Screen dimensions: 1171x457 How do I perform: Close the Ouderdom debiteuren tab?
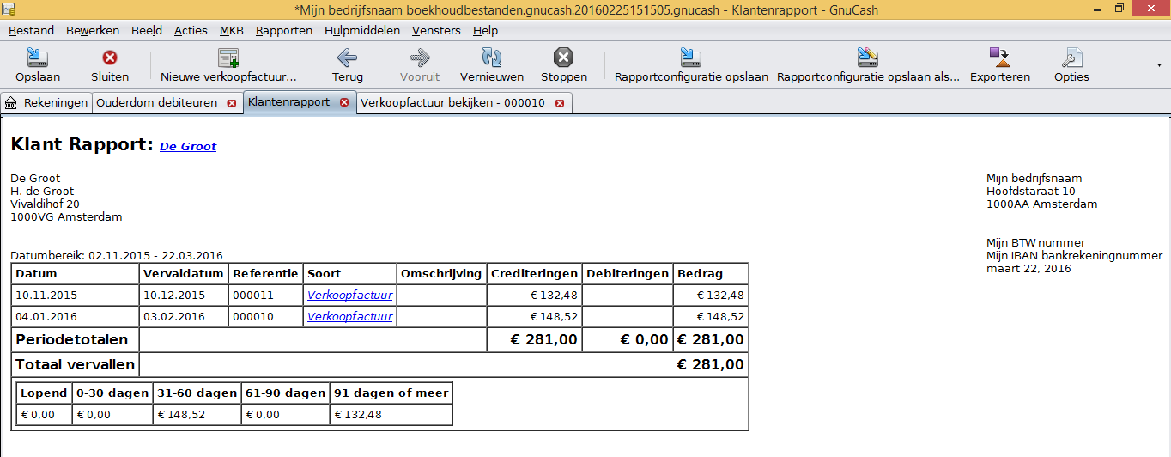click(231, 103)
